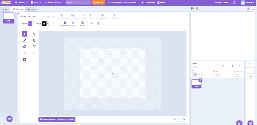The height and width of the screenshot is (125, 257).
Task: Bring selection На передний план
Action: click(x=102, y=16)
